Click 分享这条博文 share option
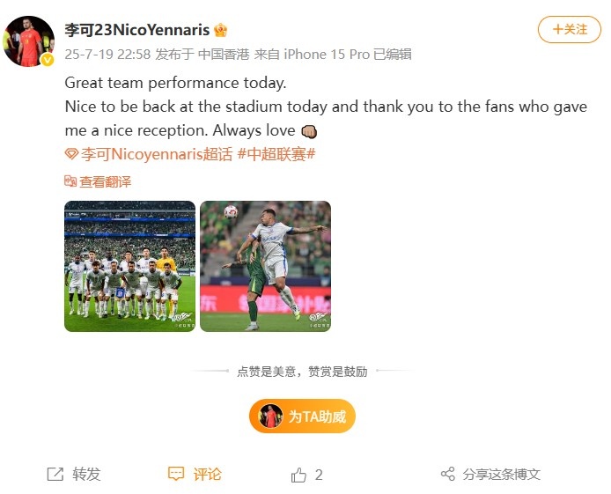 coord(502,474)
